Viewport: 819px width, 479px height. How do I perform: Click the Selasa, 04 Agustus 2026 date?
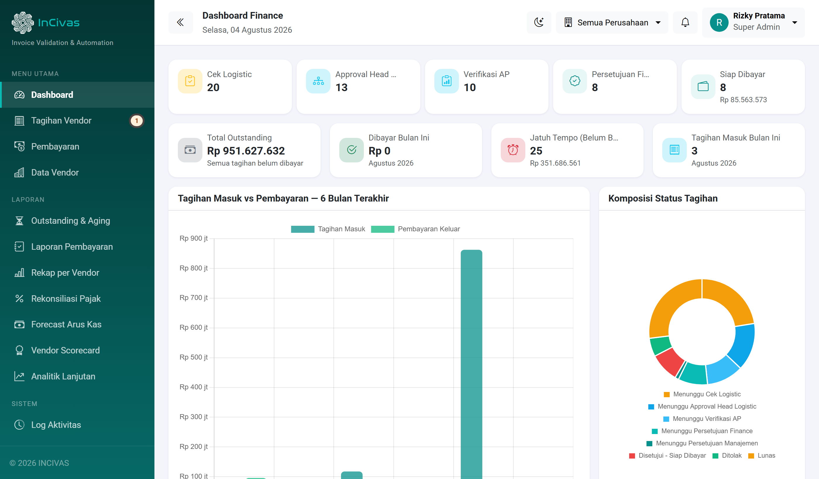coord(247,30)
